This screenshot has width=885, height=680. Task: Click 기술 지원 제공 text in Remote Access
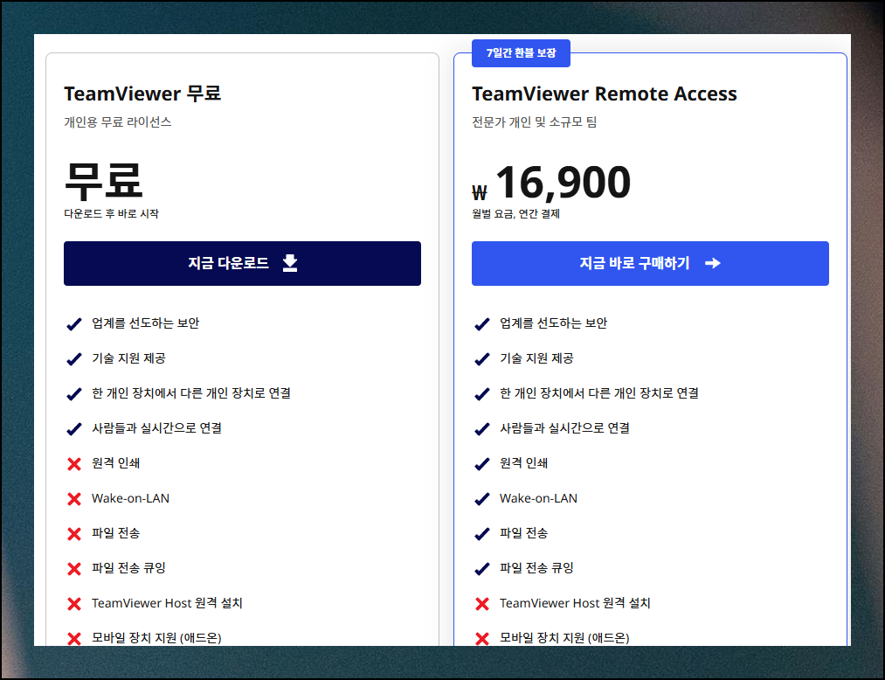coord(536,358)
